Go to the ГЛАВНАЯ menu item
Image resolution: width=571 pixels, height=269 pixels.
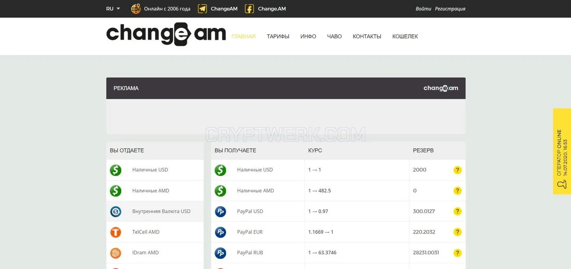(243, 36)
